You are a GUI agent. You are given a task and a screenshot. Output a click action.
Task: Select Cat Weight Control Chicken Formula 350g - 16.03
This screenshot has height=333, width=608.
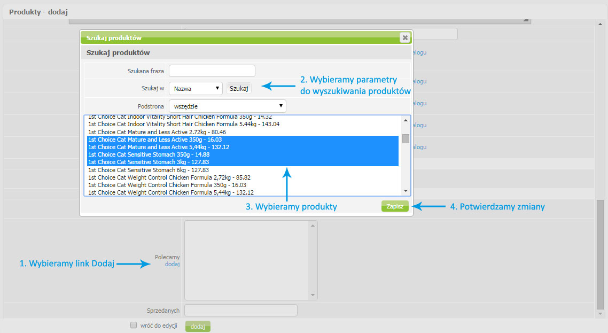coord(243,185)
